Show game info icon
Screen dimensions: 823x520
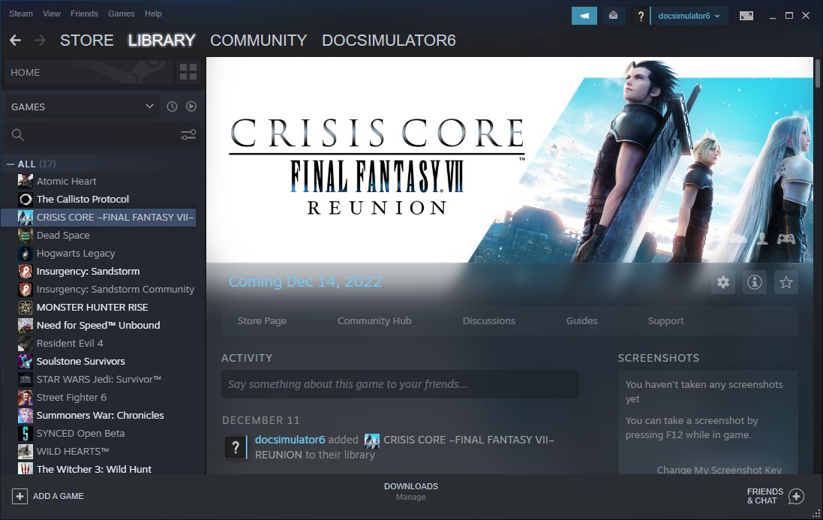(x=755, y=282)
